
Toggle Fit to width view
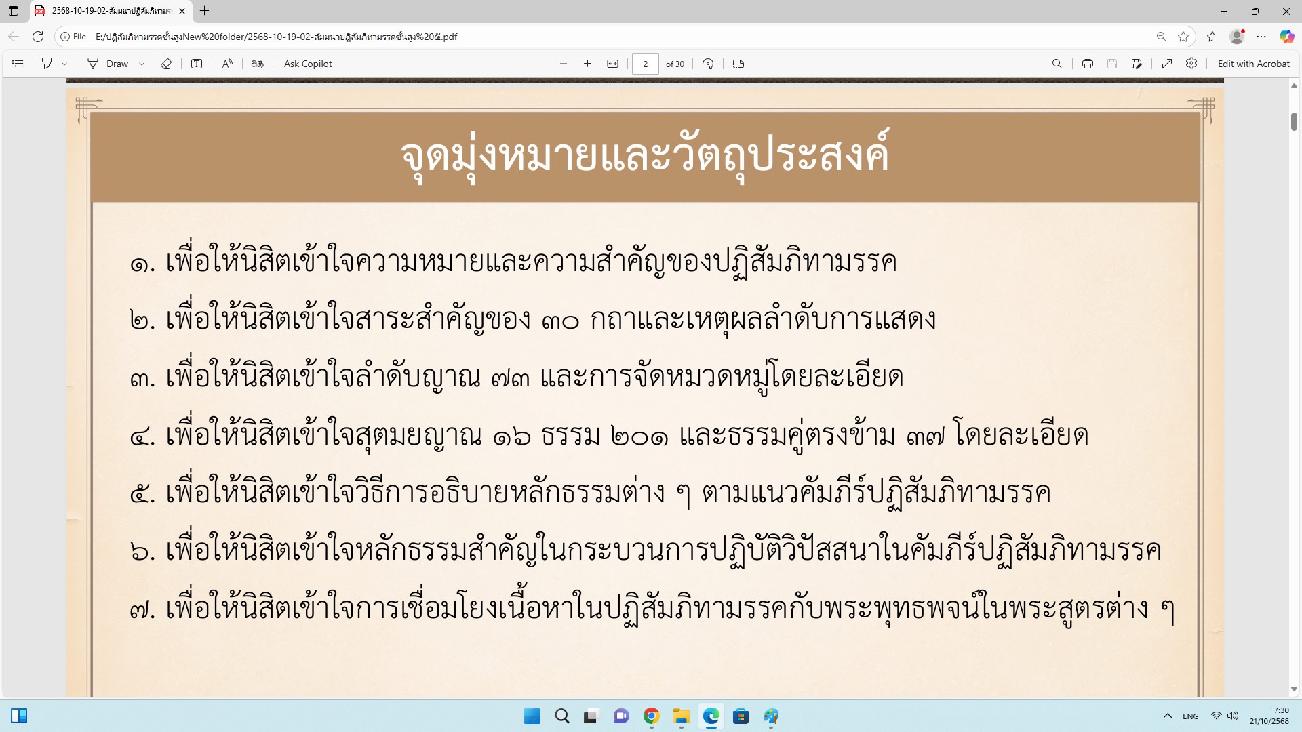pos(612,64)
